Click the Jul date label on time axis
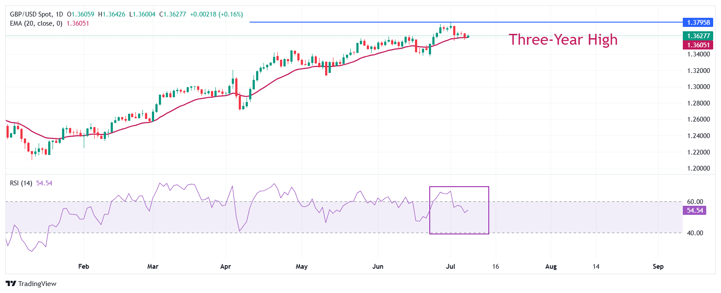The image size is (721, 293). coord(451,267)
